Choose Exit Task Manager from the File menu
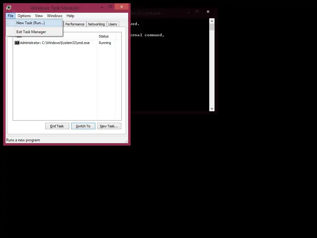317x238 pixels. (x=34, y=32)
